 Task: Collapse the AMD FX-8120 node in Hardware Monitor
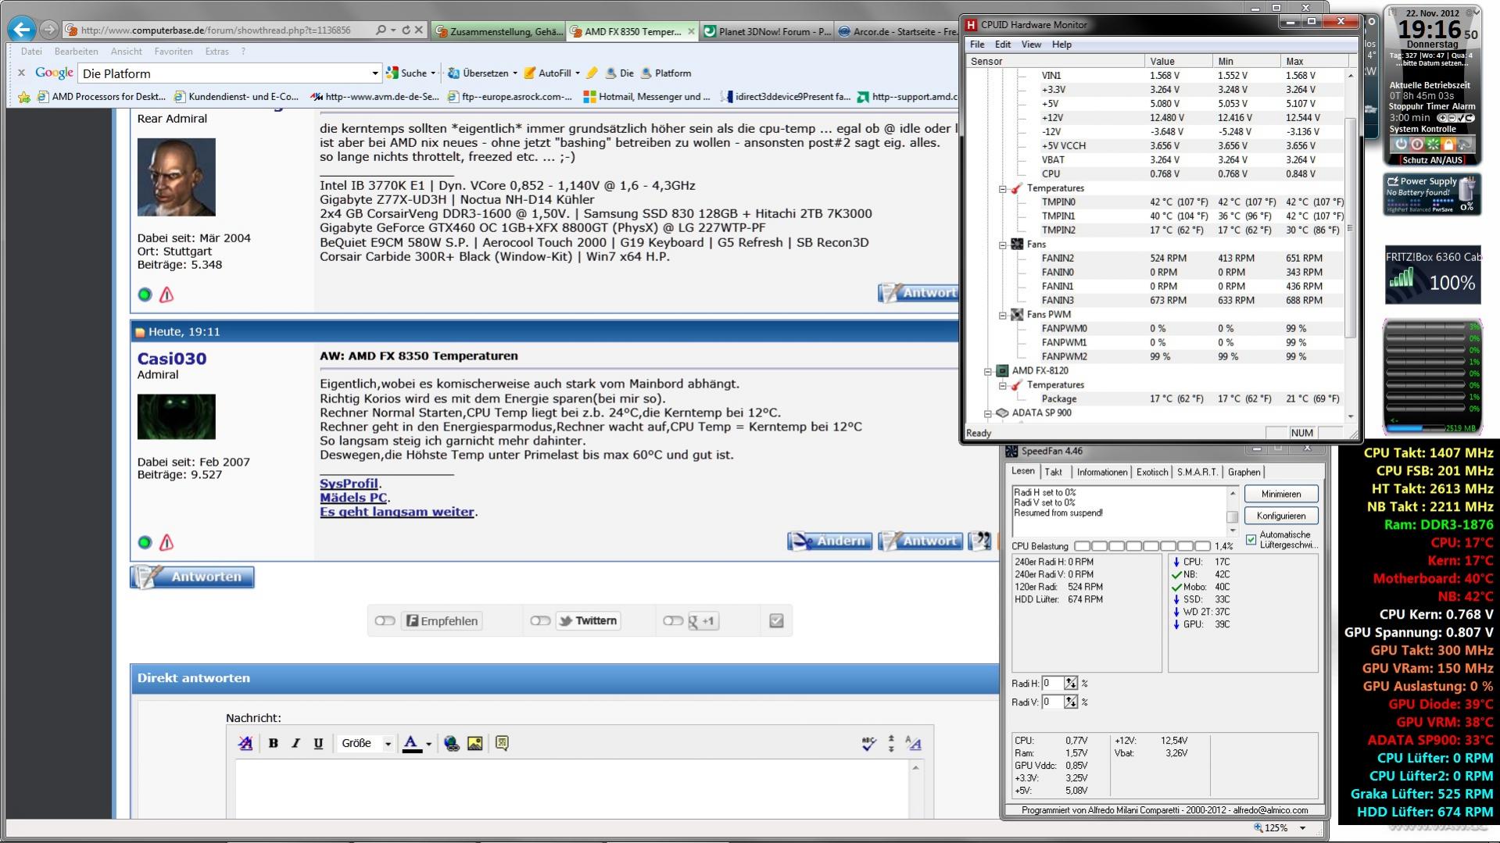click(988, 371)
